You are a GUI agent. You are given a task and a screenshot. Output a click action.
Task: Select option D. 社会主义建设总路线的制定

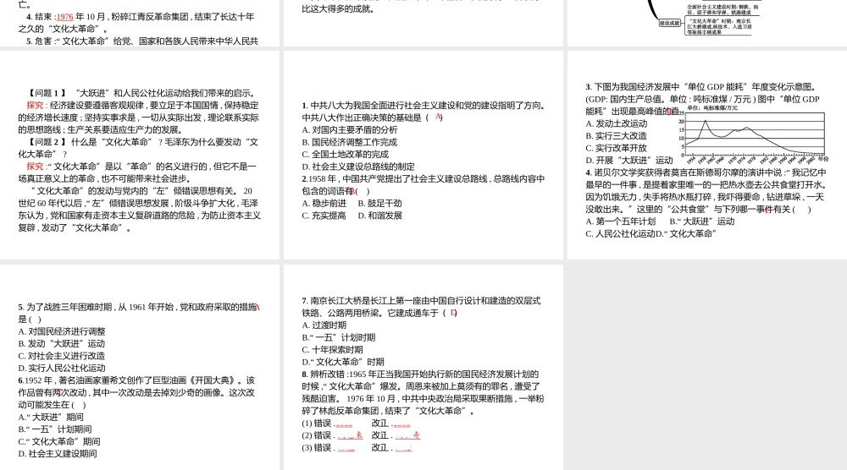pyautogui.click(x=358, y=167)
